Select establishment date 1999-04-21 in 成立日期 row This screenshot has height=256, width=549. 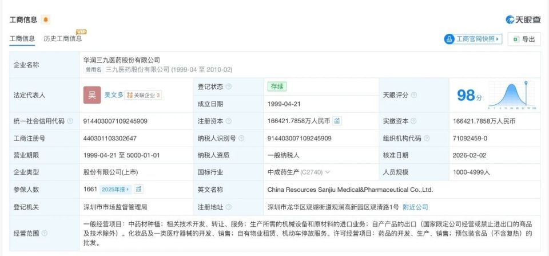[x=284, y=104]
